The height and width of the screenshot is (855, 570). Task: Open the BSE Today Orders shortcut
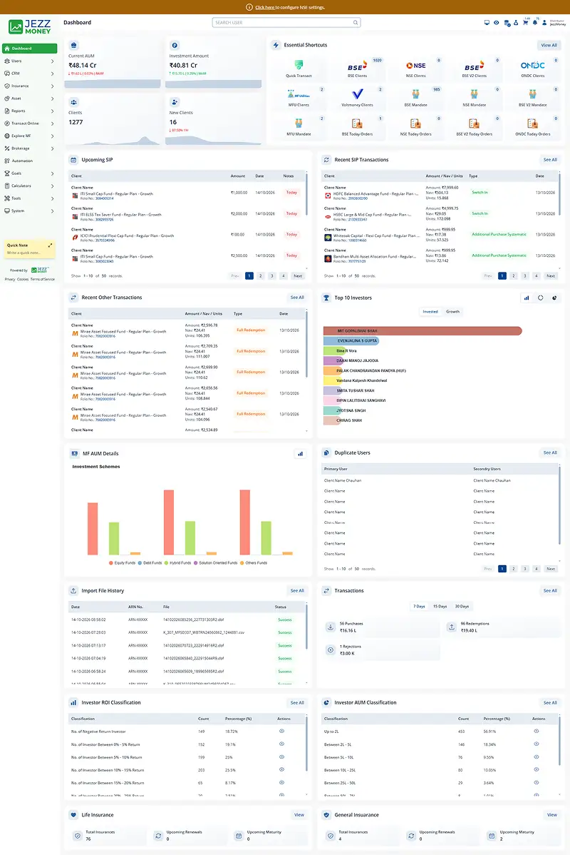click(357, 126)
